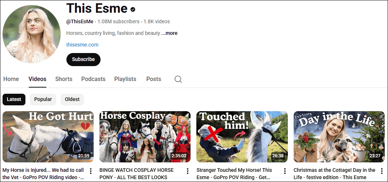The height and width of the screenshot is (182, 388).
Task: Play the Day in the Life thumbnail
Action: (339, 137)
